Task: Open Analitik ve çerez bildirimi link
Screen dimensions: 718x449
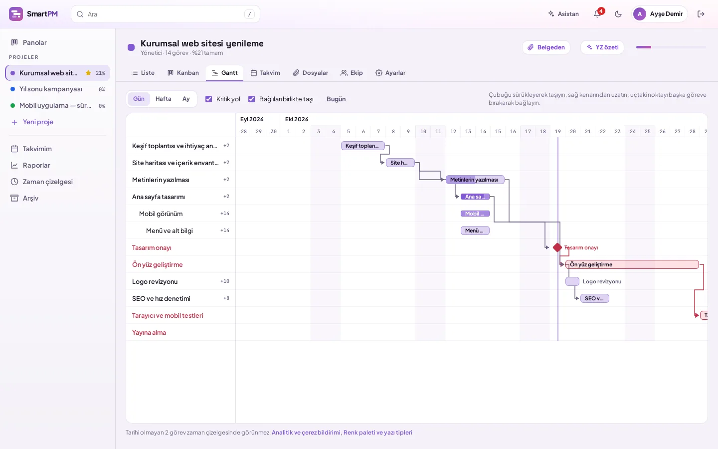Action: click(x=306, y=433)
